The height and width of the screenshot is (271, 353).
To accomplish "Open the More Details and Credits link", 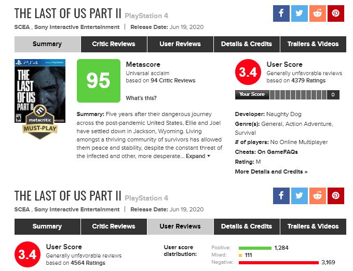I will [x=271, y=172].
